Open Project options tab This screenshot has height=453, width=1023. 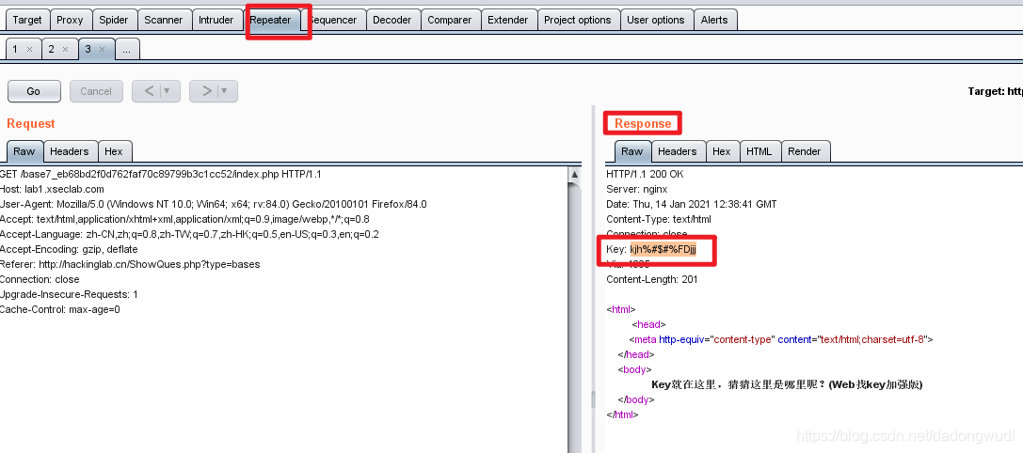click(x=578, y=20)
